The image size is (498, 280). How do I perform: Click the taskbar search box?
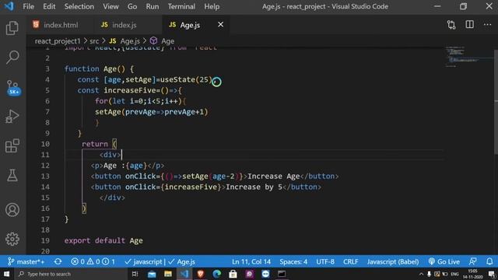coord(71,274)
